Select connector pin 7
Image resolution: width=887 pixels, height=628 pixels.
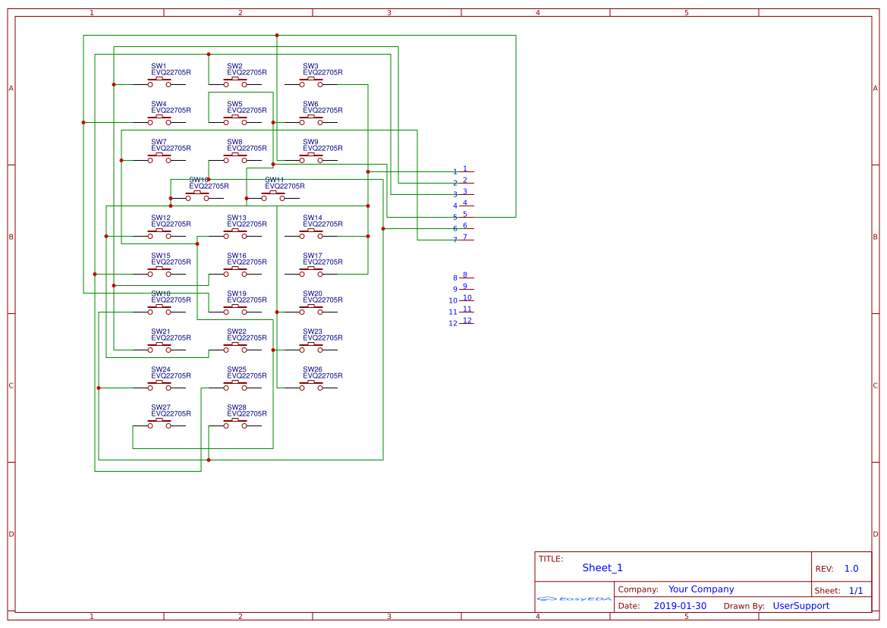click(x=465, y=240)
